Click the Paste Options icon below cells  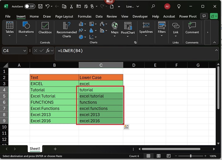(126, 127)
